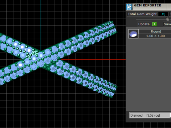Click the Round gem shape label
Viewport: 171px width, 128px height.
click(156, 32)
